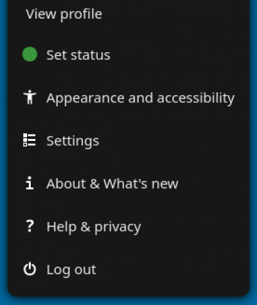Viewport: 257px width, 305px height.
Task: Choose Log out from the menu
Action: pyautogui.click(x=128, y=269)
